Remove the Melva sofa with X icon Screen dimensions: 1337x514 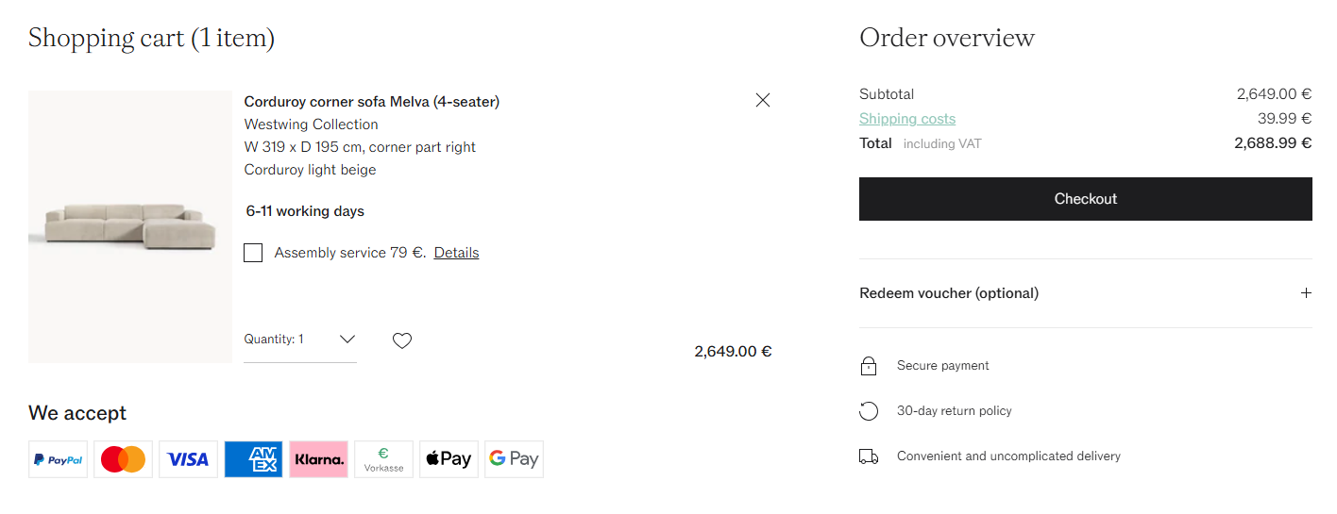pyautogui.click(x=763, y=100)
